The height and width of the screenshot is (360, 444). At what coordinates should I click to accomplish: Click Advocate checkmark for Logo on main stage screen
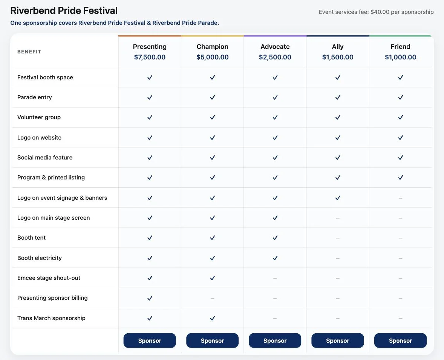[275, 218]
